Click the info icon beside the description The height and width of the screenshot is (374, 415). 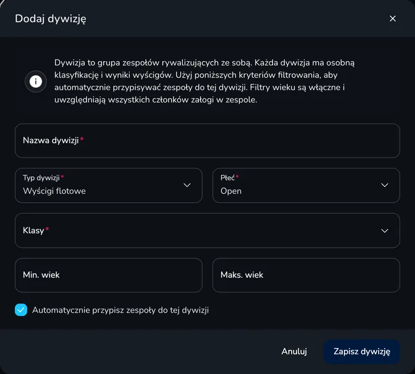[36, 81]
